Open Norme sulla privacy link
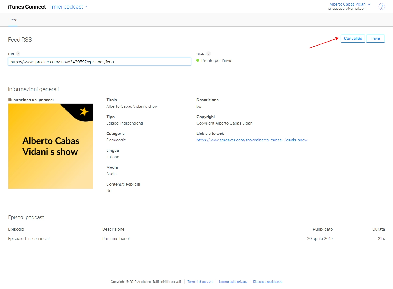393x289 pixels. click(233, 282)
